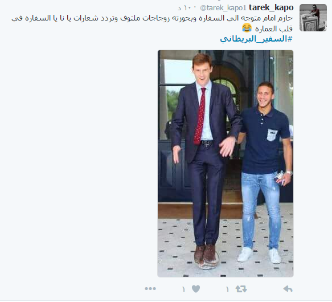Image resolution: width=332 pixels, height=302 pixels.
Task: Click tarek_kapo's profile avatar picture
Action: 313,18
